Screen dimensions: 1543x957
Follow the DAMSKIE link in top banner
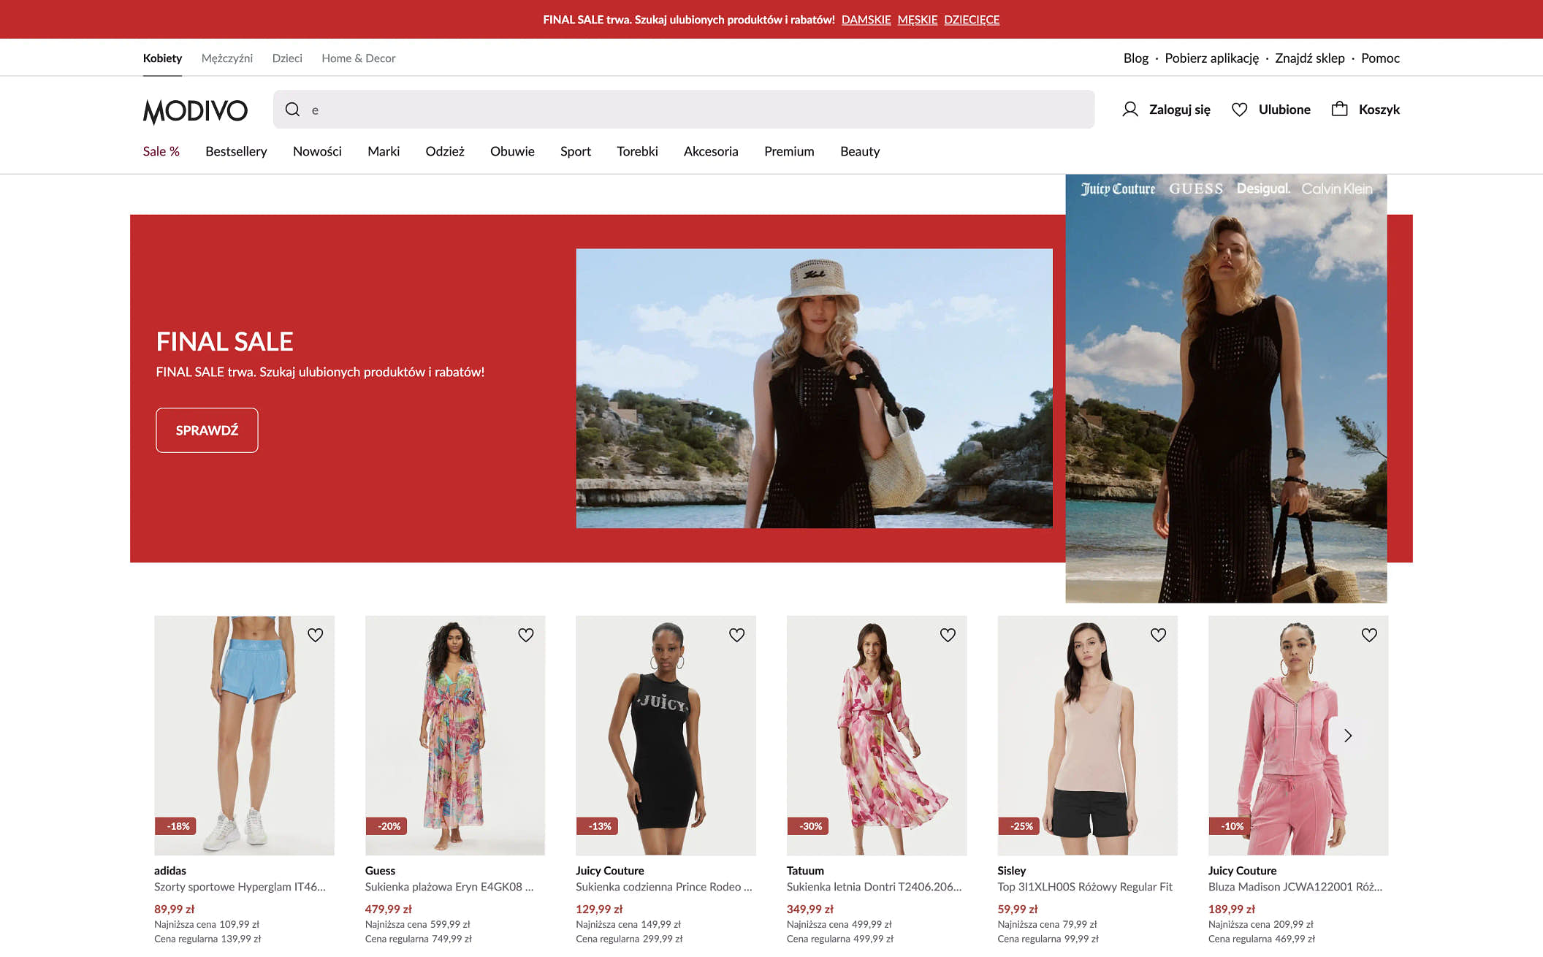point(866,20)
